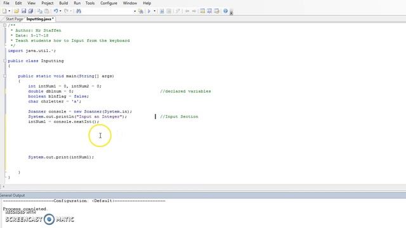Click the '//declared variables' comment
Image resolution: width=406 pixels, height=228 pixels.
pyautogui.click(x=185, y=91)
